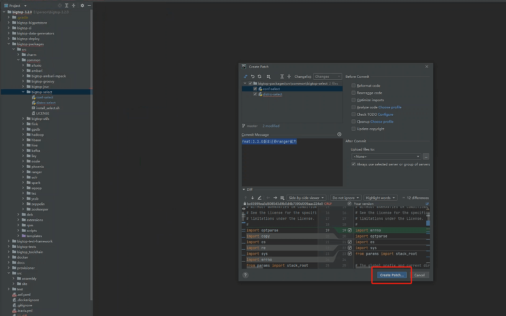Open the Side-by-side viewer dropdown
Image resolution: width=506 pixels, height=316 pixels.
306,198
